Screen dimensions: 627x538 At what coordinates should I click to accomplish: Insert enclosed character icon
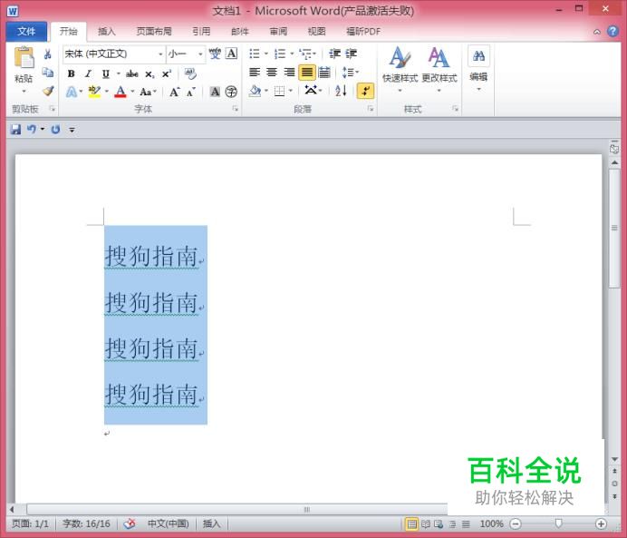231,92
